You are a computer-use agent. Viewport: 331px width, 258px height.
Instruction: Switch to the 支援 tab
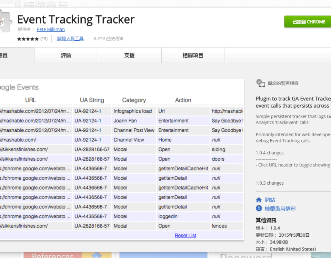point(129,55)
